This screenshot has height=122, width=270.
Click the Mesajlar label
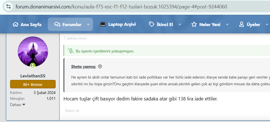18,99
